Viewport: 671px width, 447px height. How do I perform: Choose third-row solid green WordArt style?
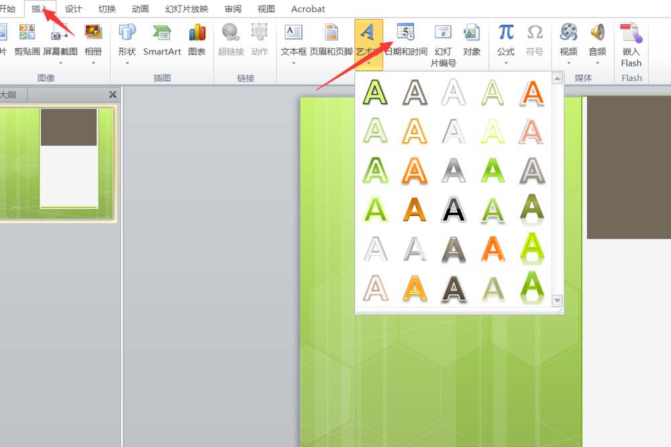pos(493,170)
